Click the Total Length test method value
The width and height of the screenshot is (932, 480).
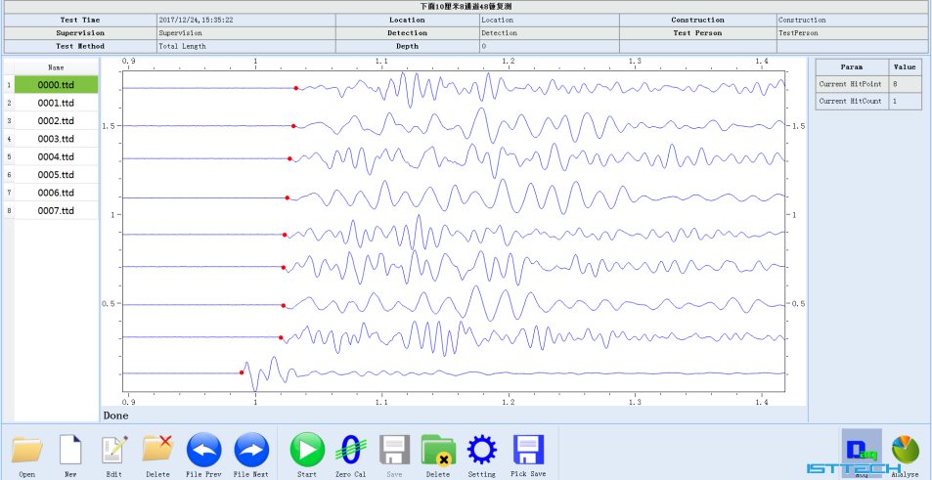(x=246, y=46)
